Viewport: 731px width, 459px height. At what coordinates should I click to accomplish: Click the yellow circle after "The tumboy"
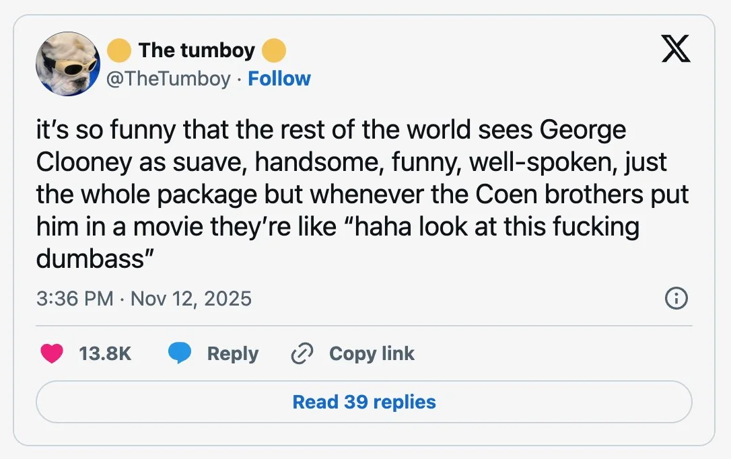coord(274,50)
